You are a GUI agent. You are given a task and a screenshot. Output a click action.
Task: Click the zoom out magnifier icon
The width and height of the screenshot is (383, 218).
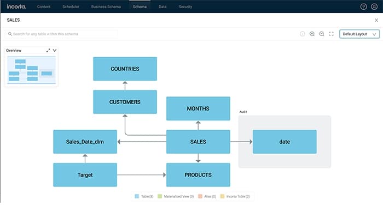(x=322, y=34)
